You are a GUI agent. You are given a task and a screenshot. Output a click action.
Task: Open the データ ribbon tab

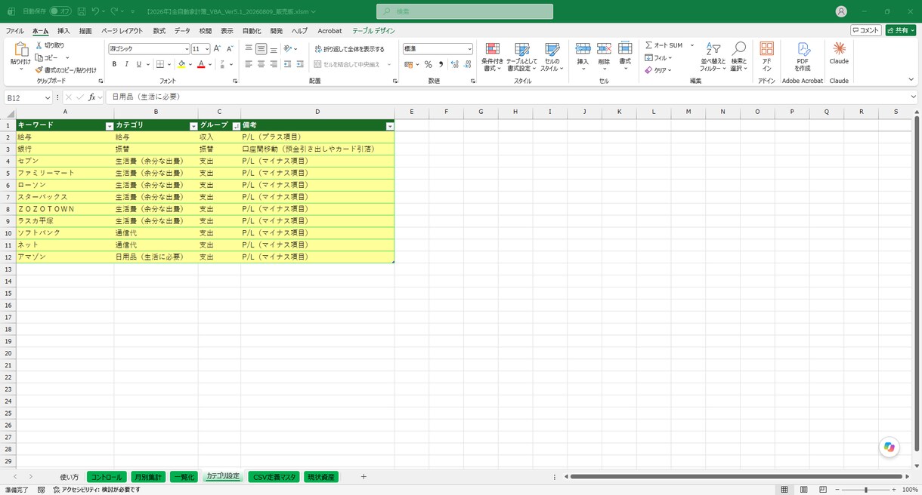click(182, 31)
